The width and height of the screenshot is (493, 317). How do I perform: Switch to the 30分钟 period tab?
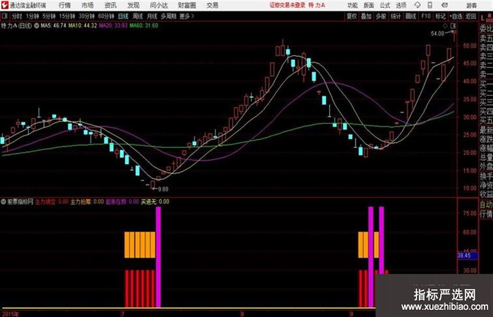87,16
